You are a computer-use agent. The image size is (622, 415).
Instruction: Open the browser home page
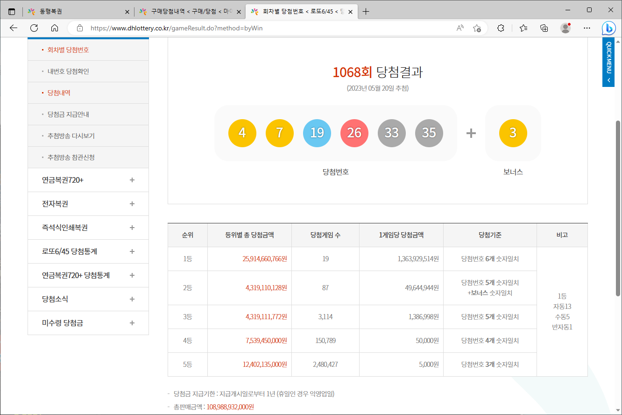pos(55,28)
